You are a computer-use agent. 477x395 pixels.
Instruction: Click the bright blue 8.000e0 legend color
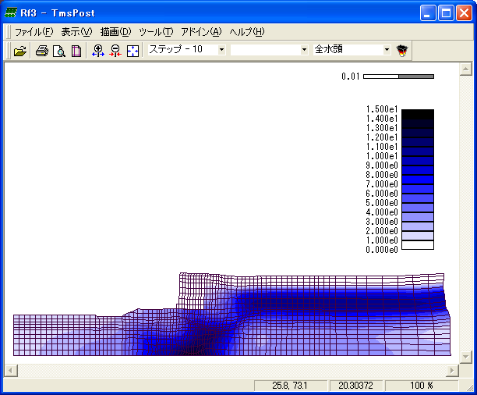418,180
